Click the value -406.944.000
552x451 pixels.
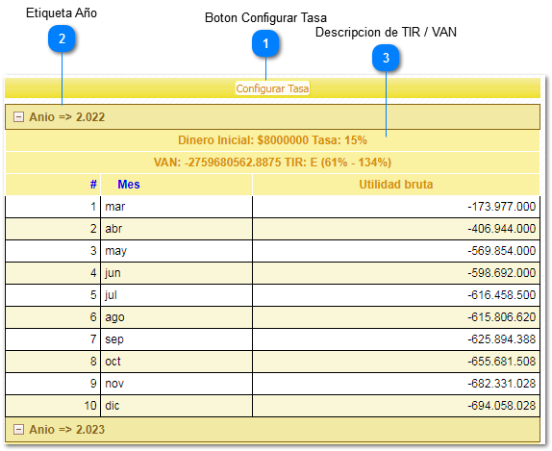coord(501,229)
